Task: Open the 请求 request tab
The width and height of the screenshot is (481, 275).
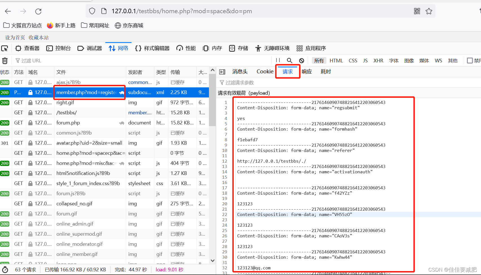Action: pyautogui.click(x=288, y=72)
